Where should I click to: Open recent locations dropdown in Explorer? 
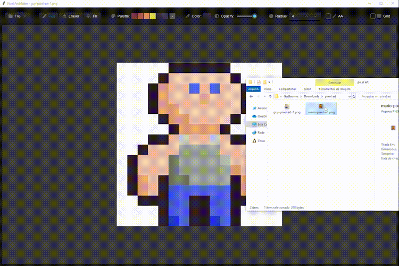(x=264, y=96)
